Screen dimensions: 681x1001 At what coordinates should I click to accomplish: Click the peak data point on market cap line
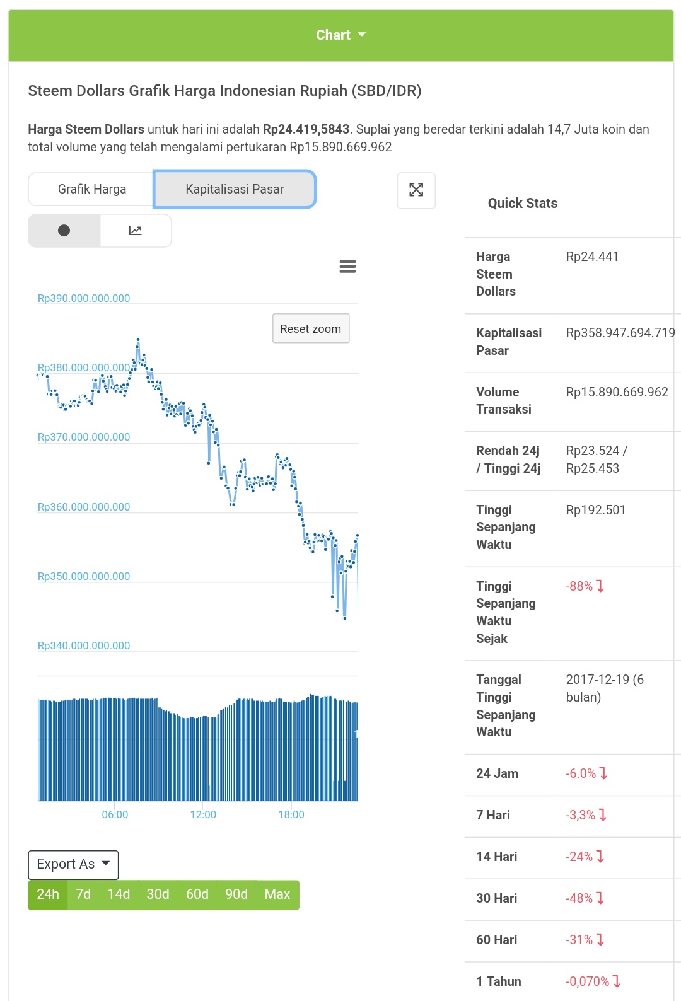tap(138, 340)
